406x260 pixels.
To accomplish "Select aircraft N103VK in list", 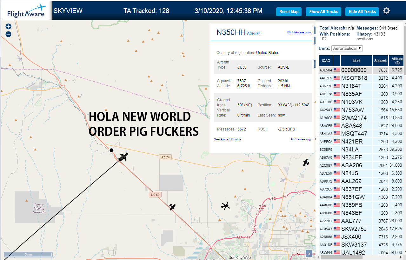I will 361,102.
